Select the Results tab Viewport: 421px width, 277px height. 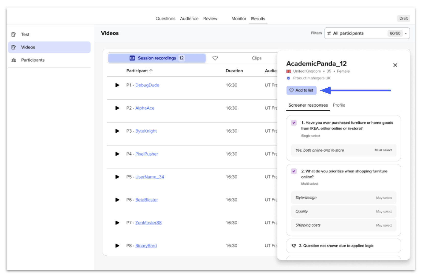pos(258,19)
